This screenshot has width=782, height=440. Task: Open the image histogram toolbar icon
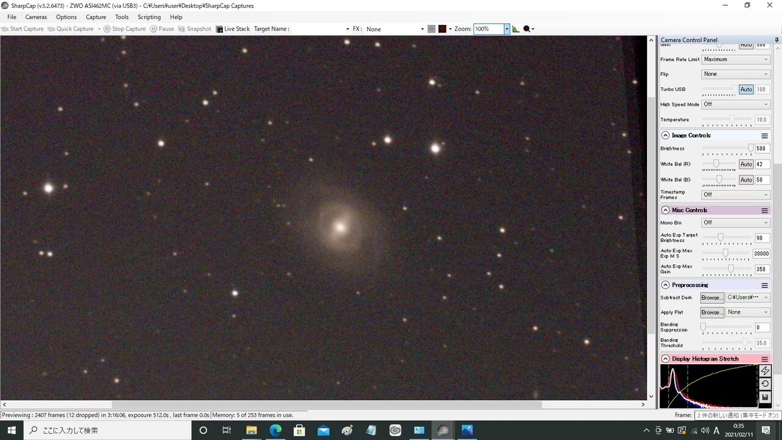pyautogui.click(x=516, y=29)
